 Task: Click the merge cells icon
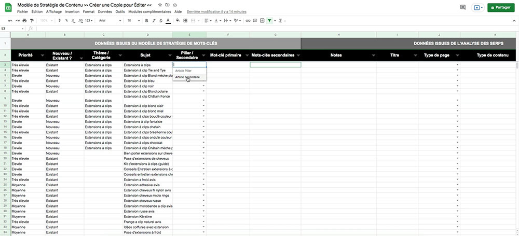(194, 21)
